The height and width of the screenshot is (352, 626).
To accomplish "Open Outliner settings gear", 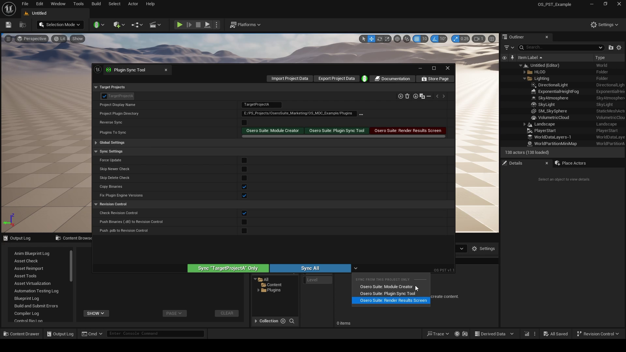I will coord(619,48).
